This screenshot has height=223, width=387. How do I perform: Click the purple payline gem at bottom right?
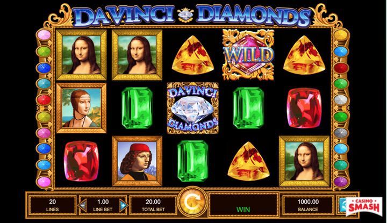pyautogui.click(x=341, y=182)
